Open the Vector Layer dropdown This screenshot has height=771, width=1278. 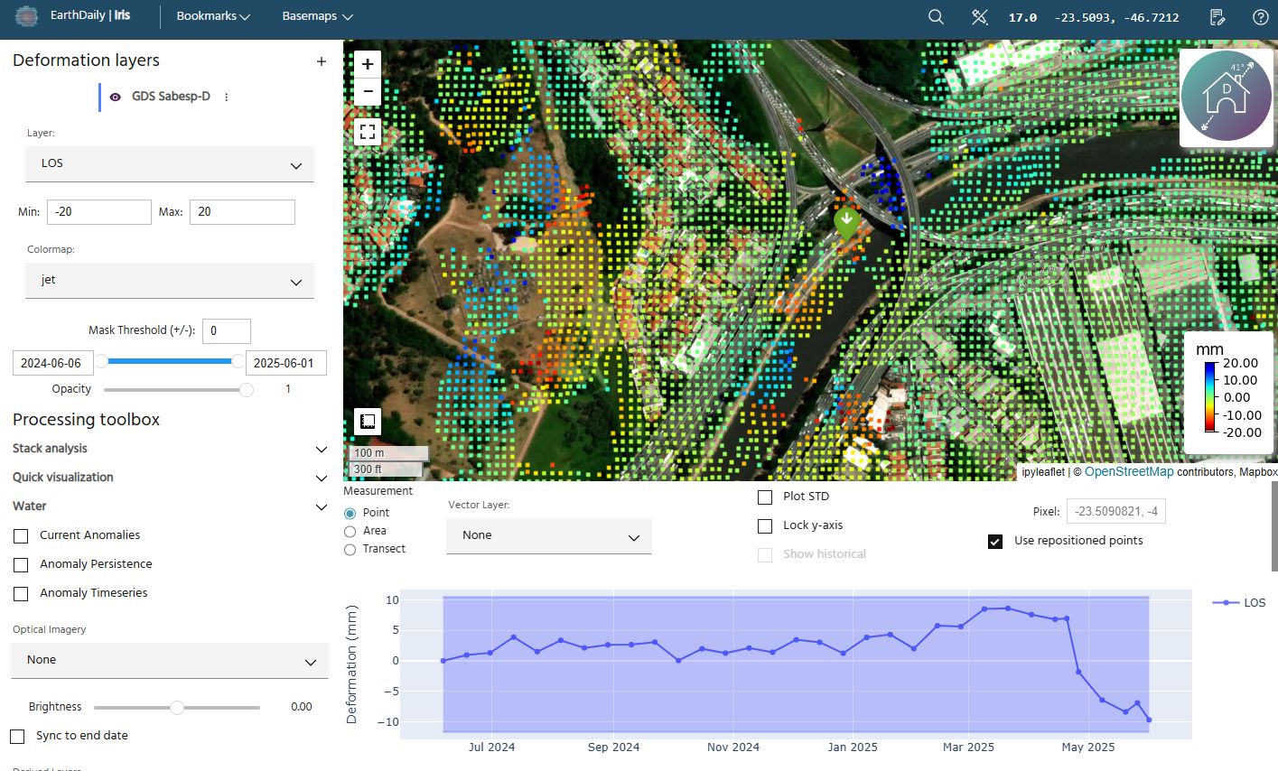click(548, 536)
